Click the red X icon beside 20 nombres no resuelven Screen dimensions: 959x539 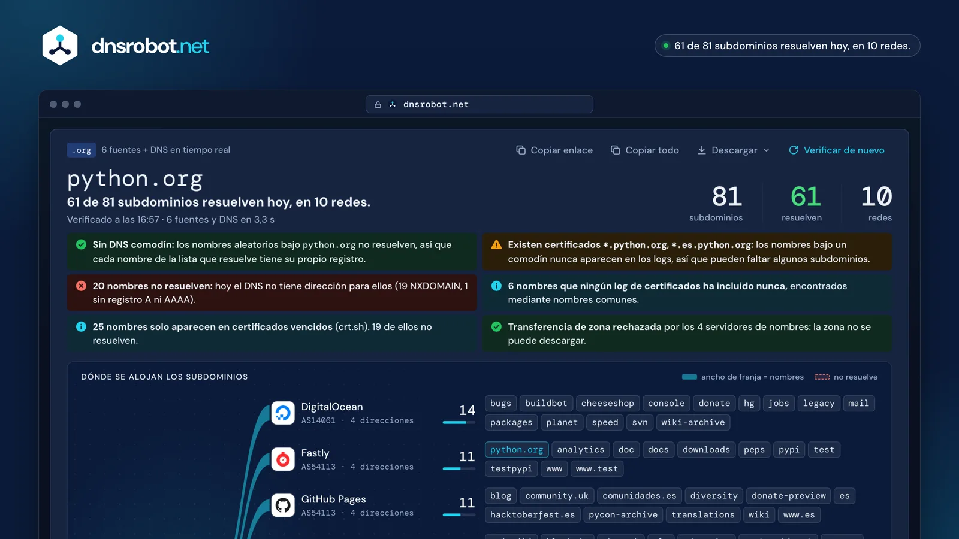click(x=81, y=286)
